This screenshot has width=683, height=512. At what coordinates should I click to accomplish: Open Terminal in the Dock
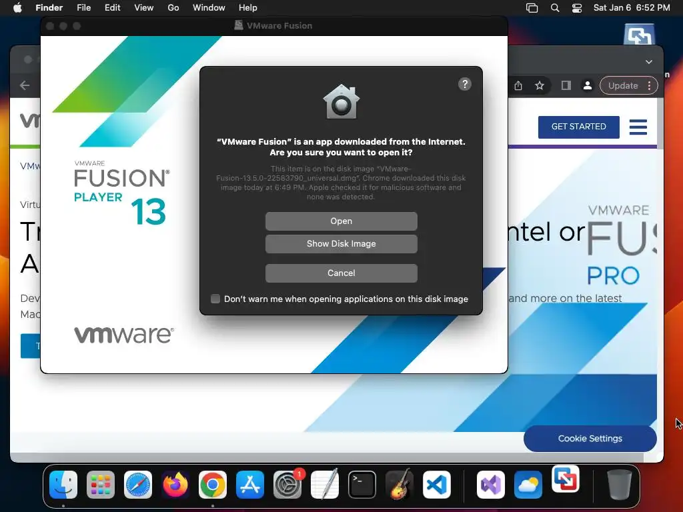point(362,485)
